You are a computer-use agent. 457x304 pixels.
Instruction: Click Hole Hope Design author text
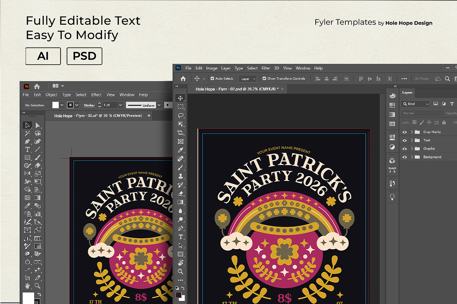tap(409, 23)
